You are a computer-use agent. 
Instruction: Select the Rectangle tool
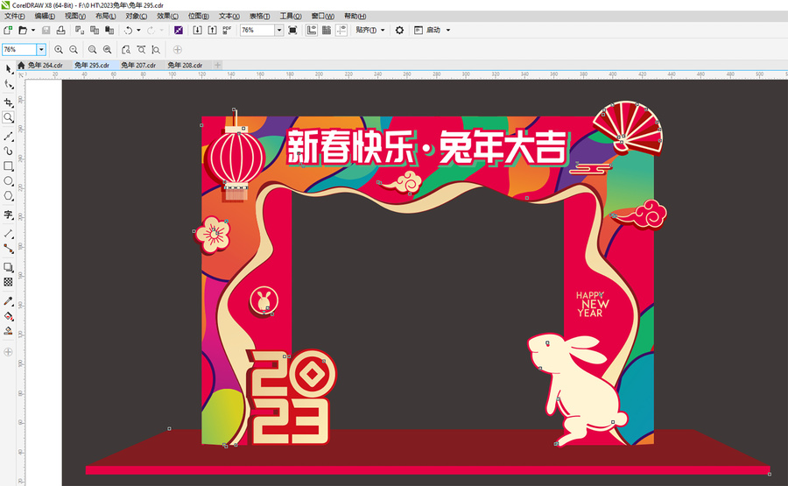point(8,166)
